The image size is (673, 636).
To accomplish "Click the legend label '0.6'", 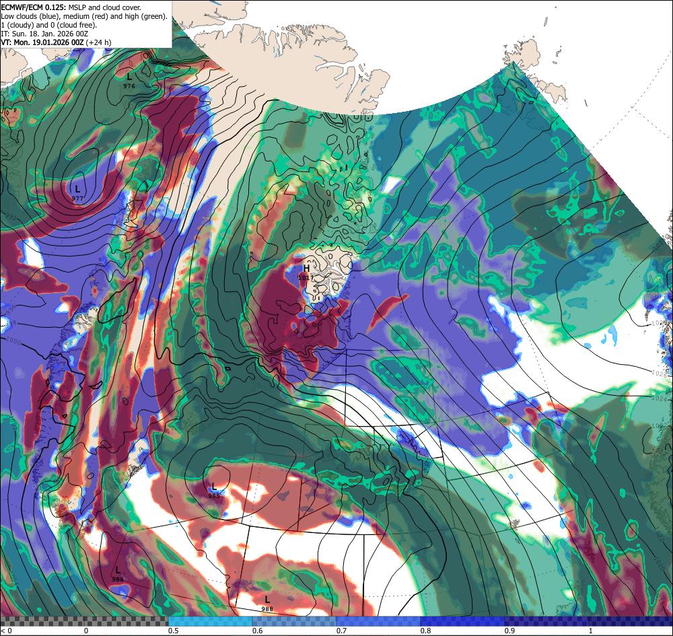I will pyautogui.click(x=258, y=631).
